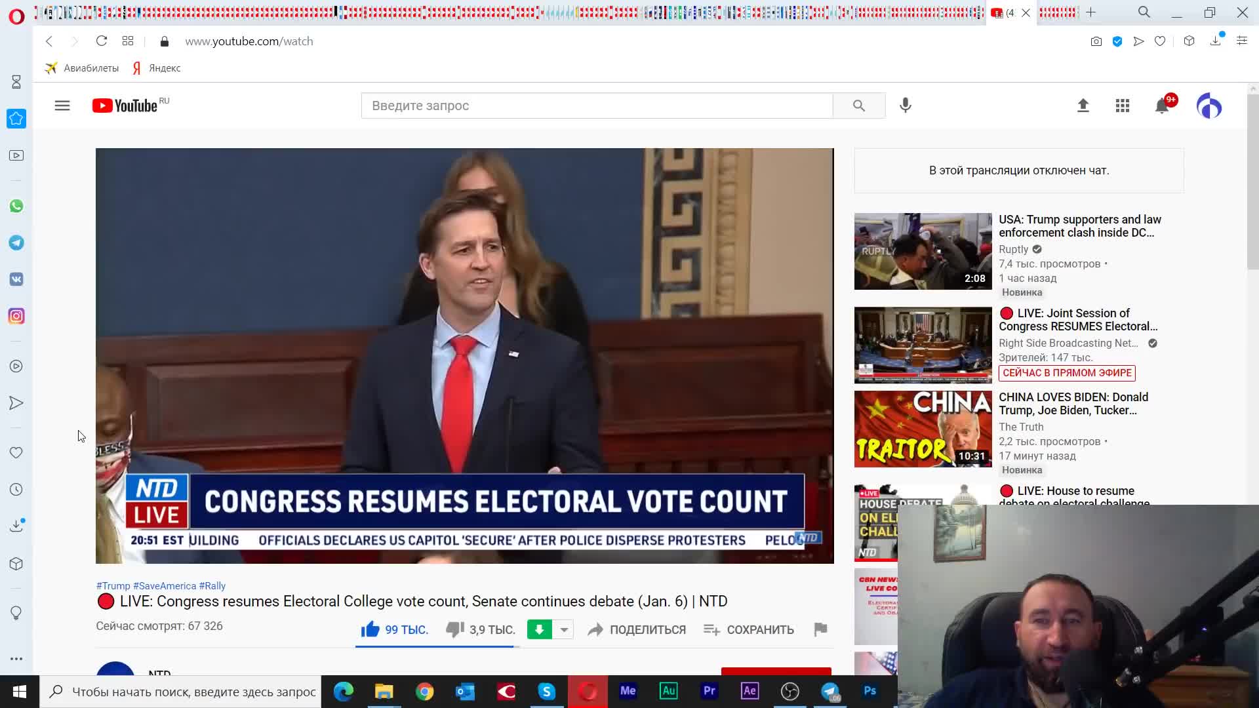This screenshot has height=708, width=1259.
Task: Open the YouTube hamburger guide menu
Action: [x=62, y=106]
